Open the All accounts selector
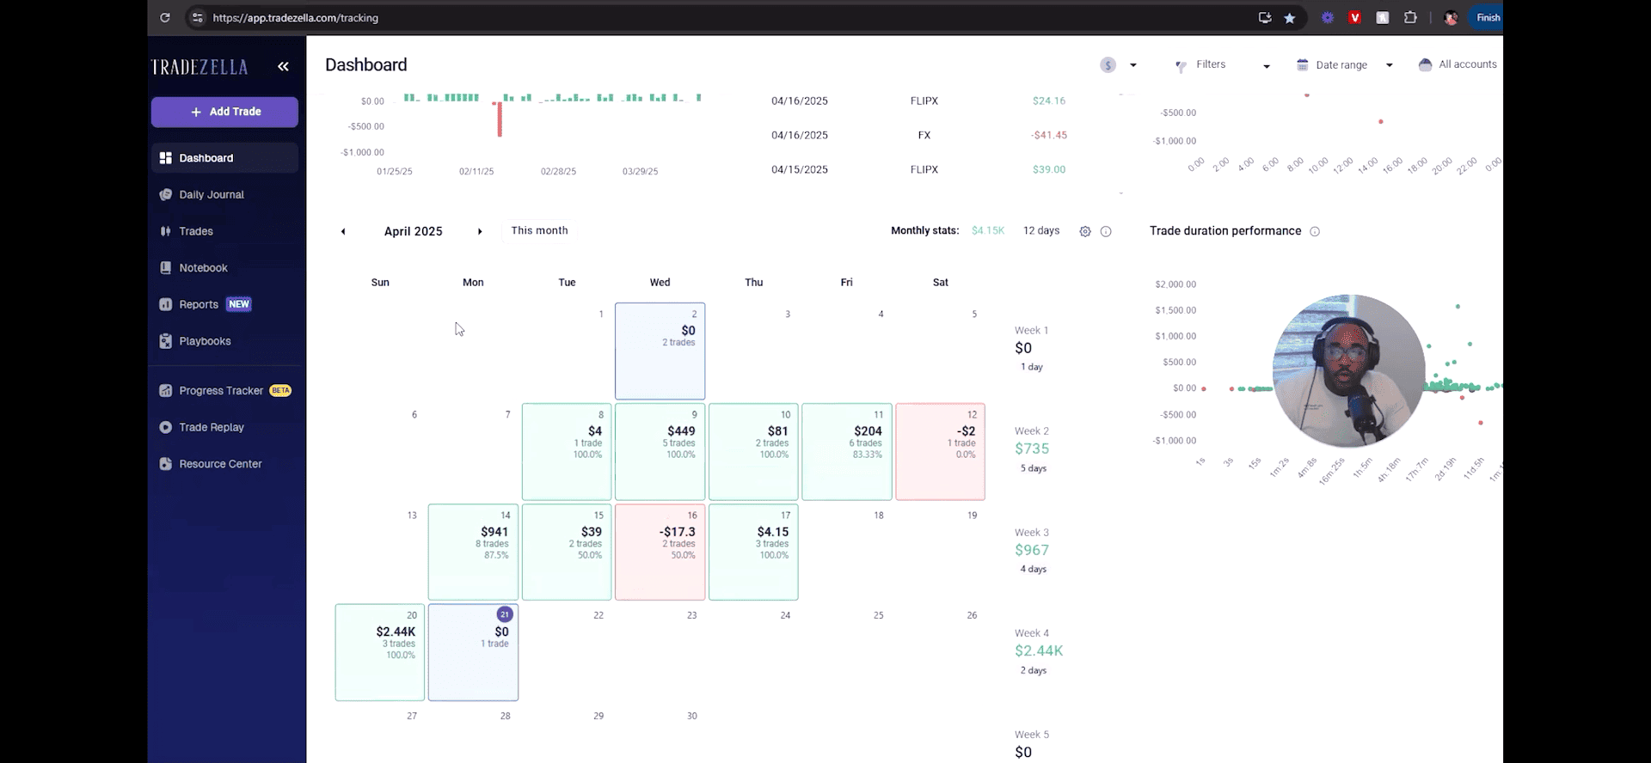1651x763 pixels. 1458,65
